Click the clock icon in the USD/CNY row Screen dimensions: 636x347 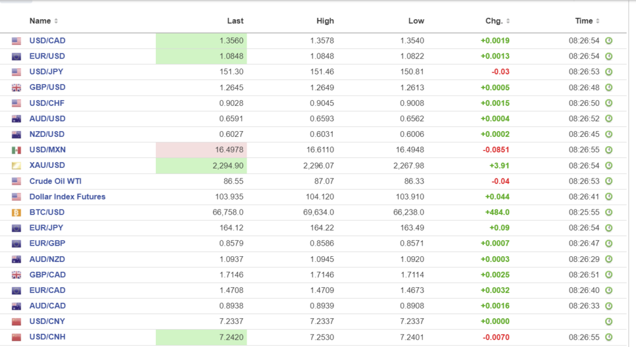pos(609,322)
